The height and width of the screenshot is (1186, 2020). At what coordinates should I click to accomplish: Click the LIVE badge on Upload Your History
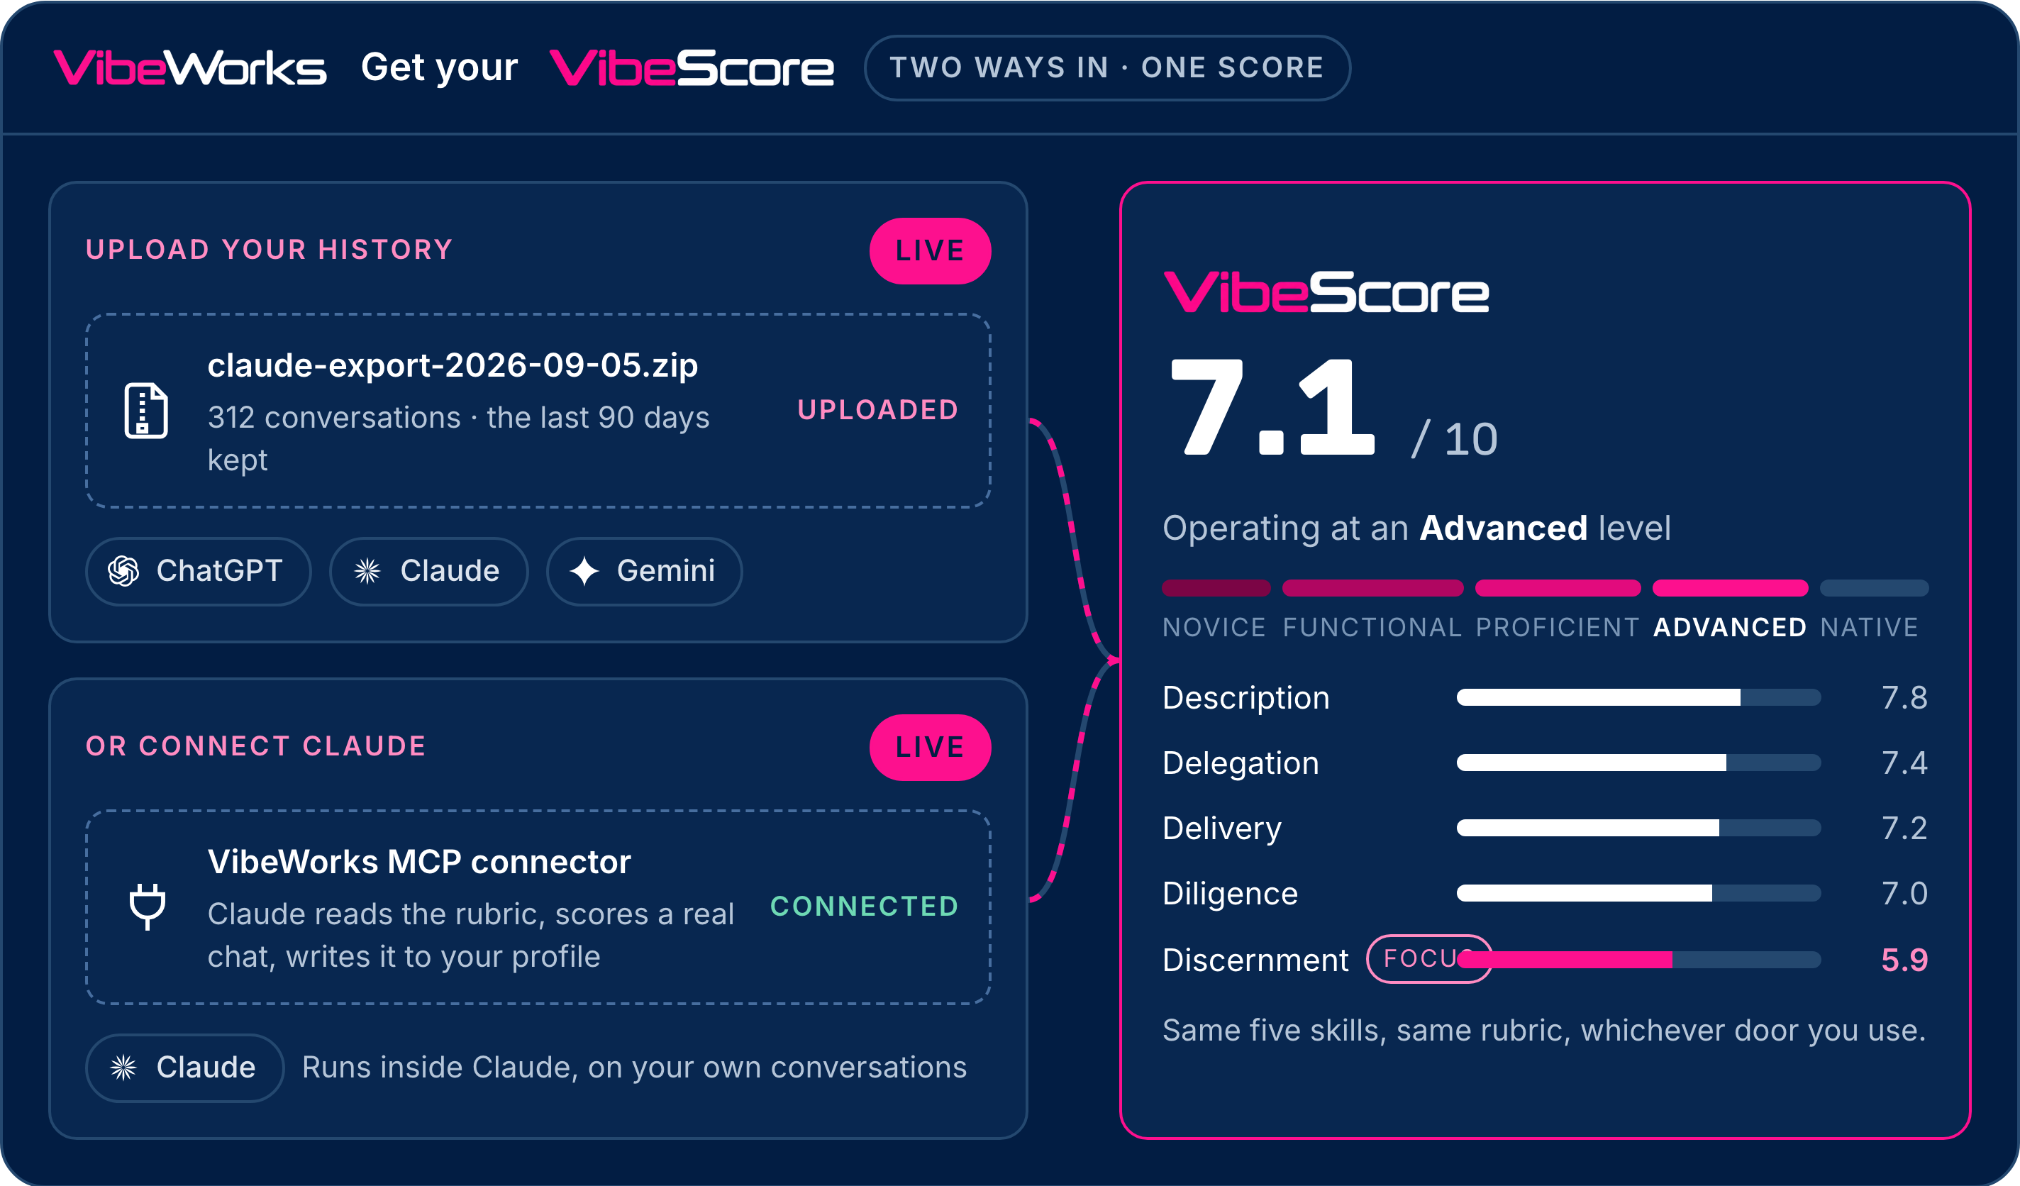click(930, 251)
